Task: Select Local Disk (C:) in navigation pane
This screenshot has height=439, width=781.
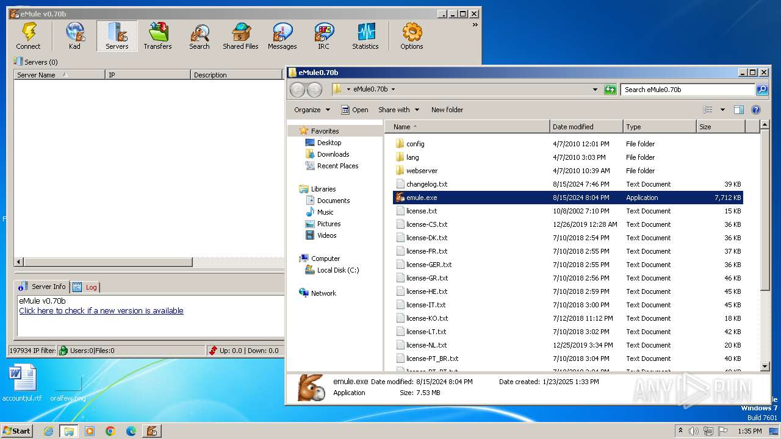Action: (x=338, y=270)
